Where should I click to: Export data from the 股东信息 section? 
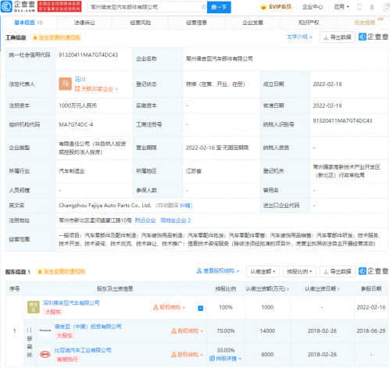pos(337,272)
